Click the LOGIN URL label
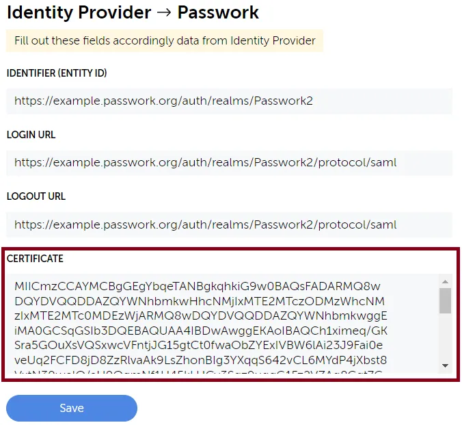Screen dimensions: 462x425 (x=31, y=135)
